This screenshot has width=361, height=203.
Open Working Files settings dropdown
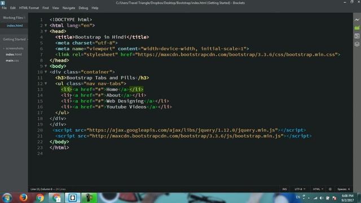24,17
